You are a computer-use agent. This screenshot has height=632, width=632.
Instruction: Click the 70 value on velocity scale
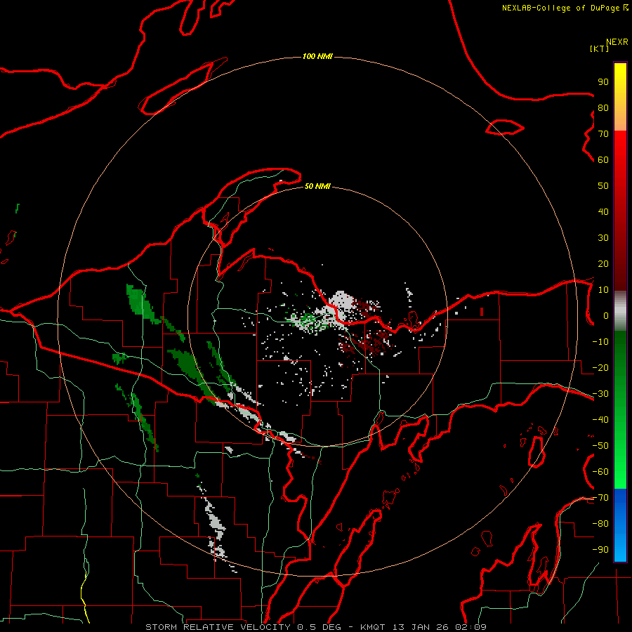pyautogui.click(x=603, y=134)
